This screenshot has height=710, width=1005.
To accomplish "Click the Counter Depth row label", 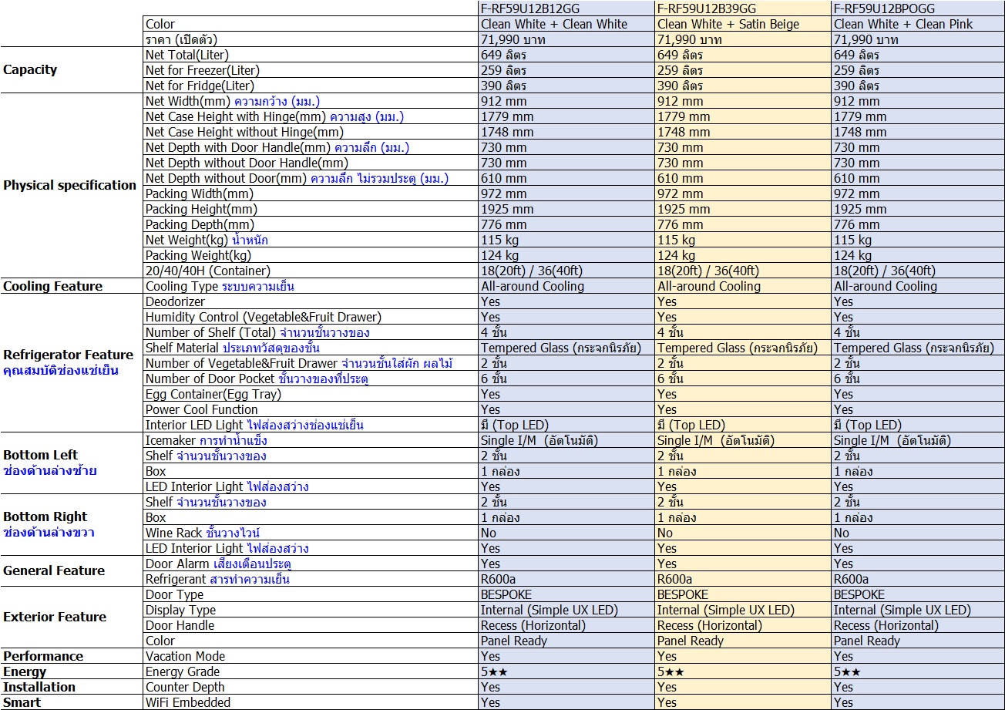I will point(185,687).
